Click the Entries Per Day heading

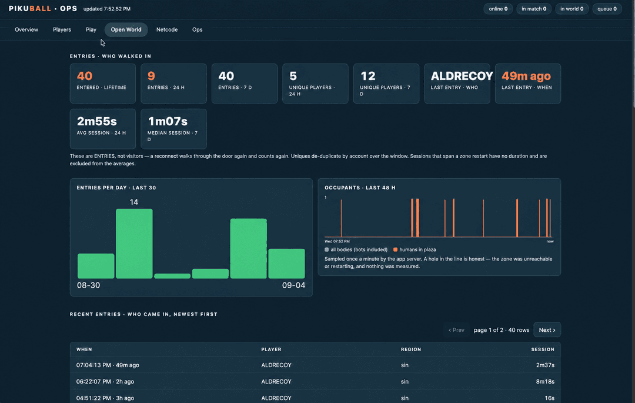[116, 188]
